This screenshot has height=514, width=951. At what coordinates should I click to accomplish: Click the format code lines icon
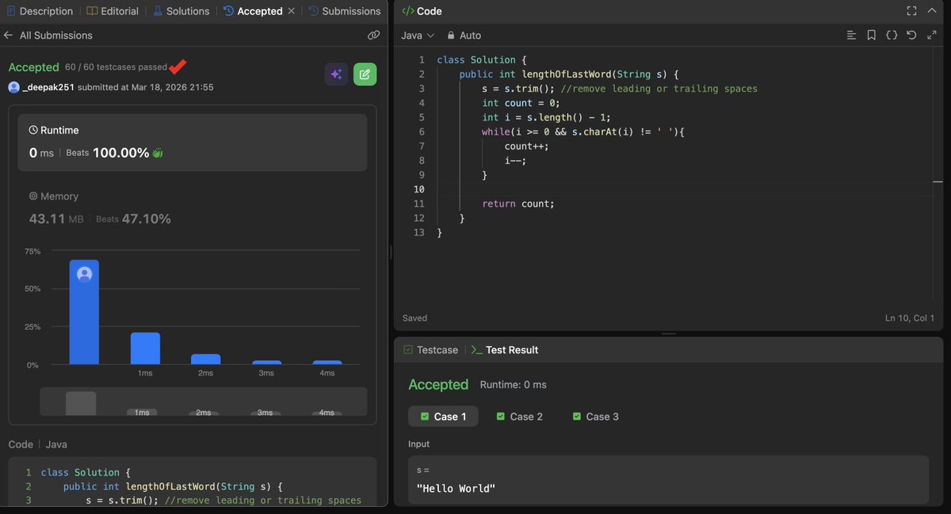pyautogui.click(x=851, y=36)
